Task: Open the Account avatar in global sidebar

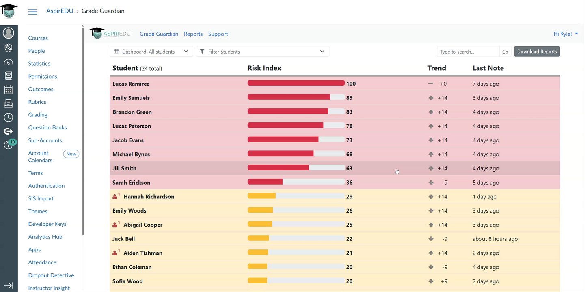Action: click(x=9, y=33)
